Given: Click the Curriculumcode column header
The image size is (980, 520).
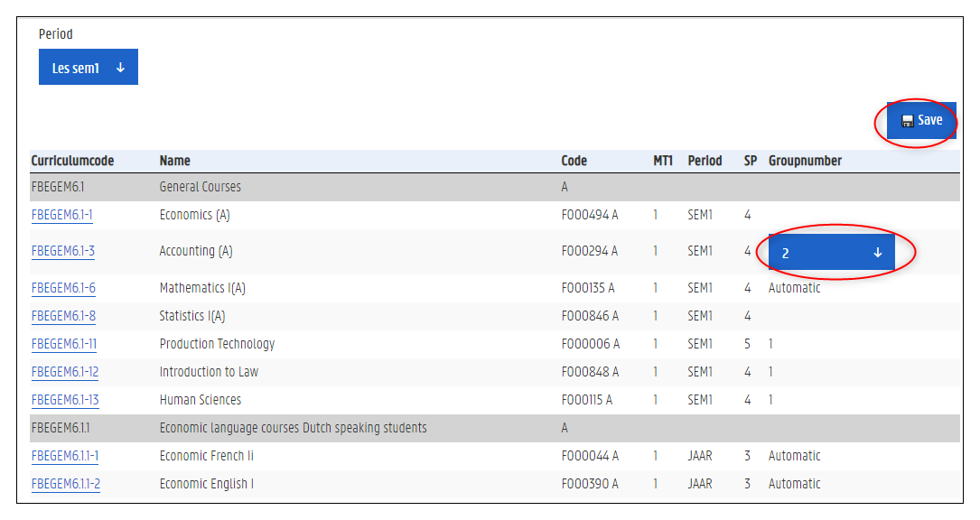Looking at the screenshot, I should tap(72, 161).
